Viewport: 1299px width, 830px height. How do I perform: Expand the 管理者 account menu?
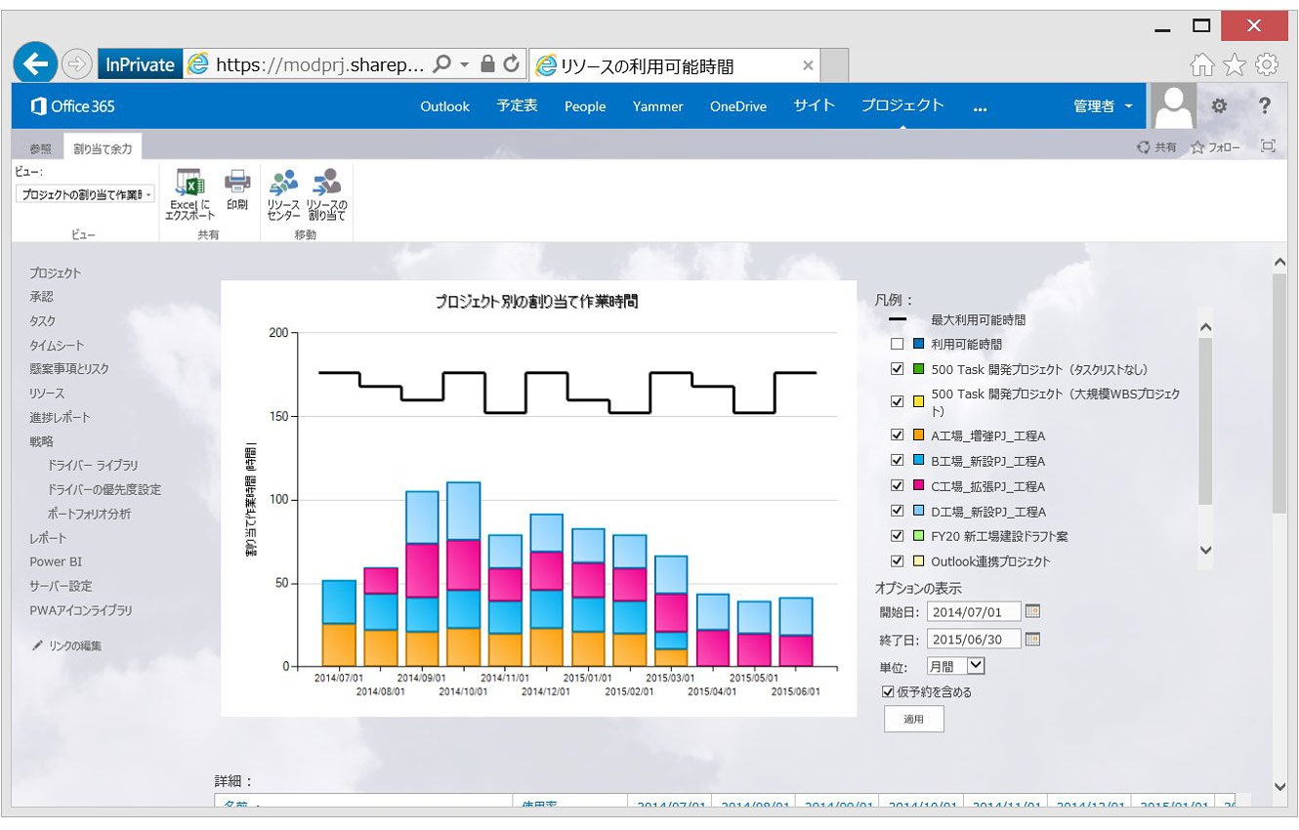point(1104,106)
